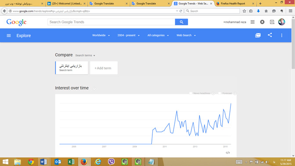Screen dimensions: 295x166
Task: Focus the Search Google Trends field
Action: tap(111, 22)
